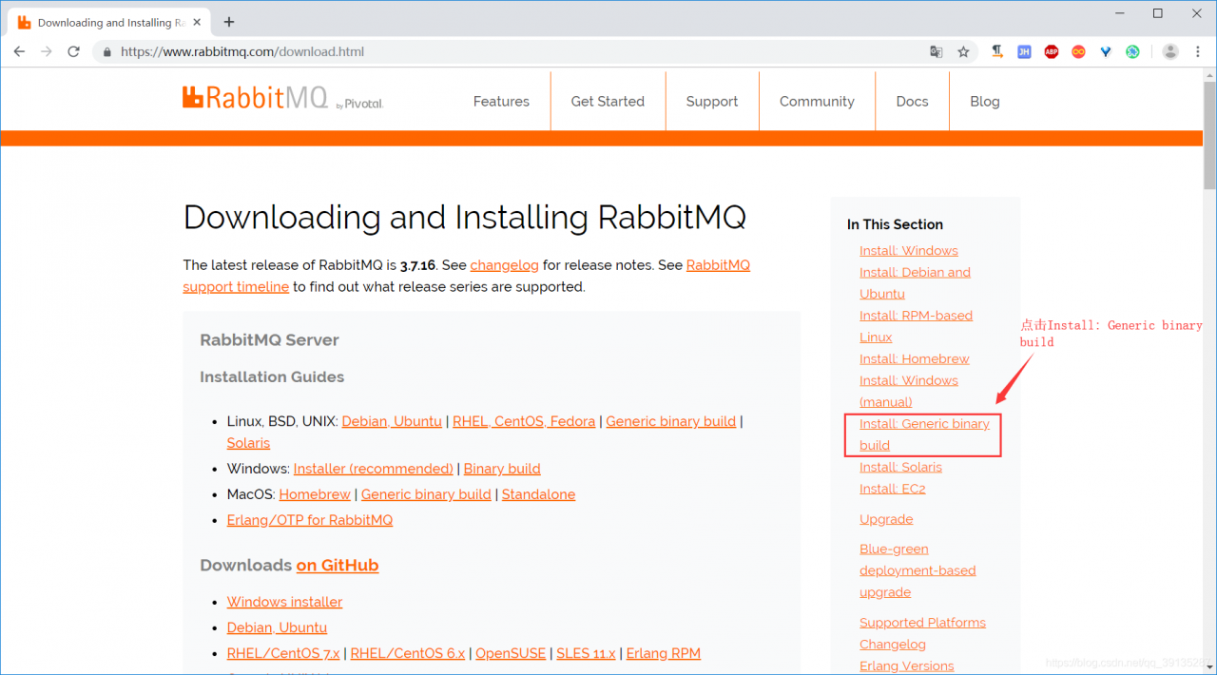Open Erlang RPM download link

point(663,653)
